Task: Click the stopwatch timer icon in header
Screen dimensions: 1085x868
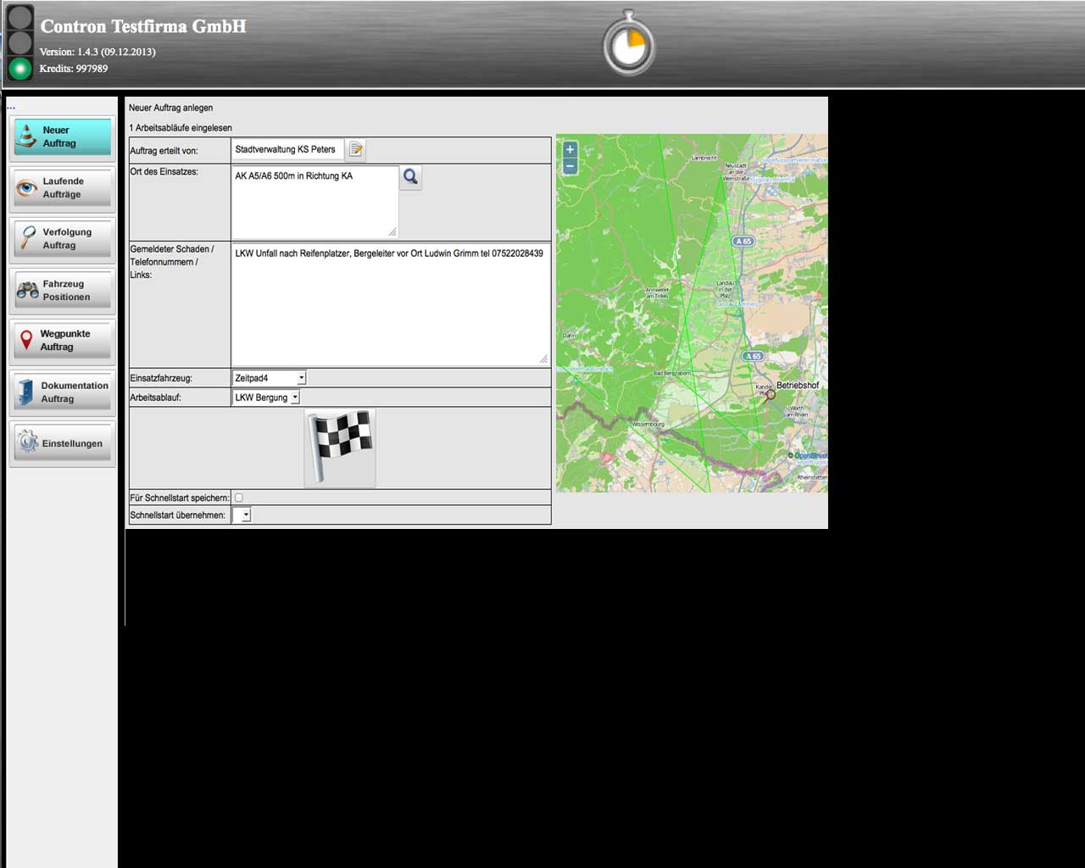Action: (x=629, y=44)
